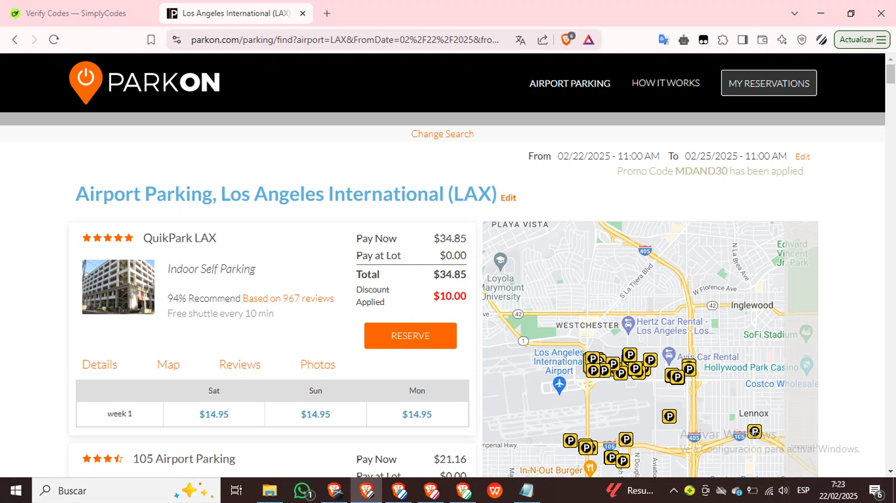Click Monday $14.95 rate cell
Viewport: 896px width, 503px height.
point(417,414)
